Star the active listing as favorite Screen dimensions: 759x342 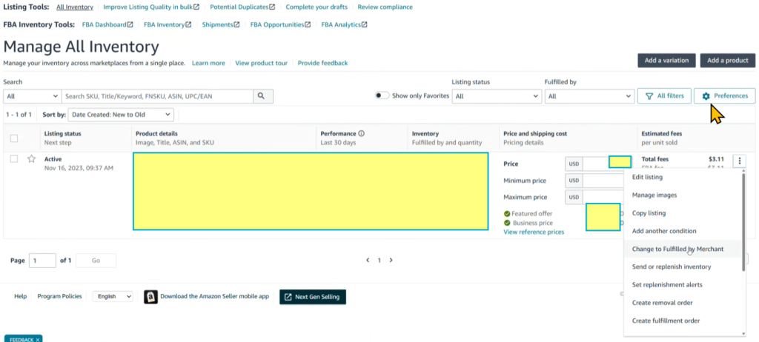coord(31,159)
